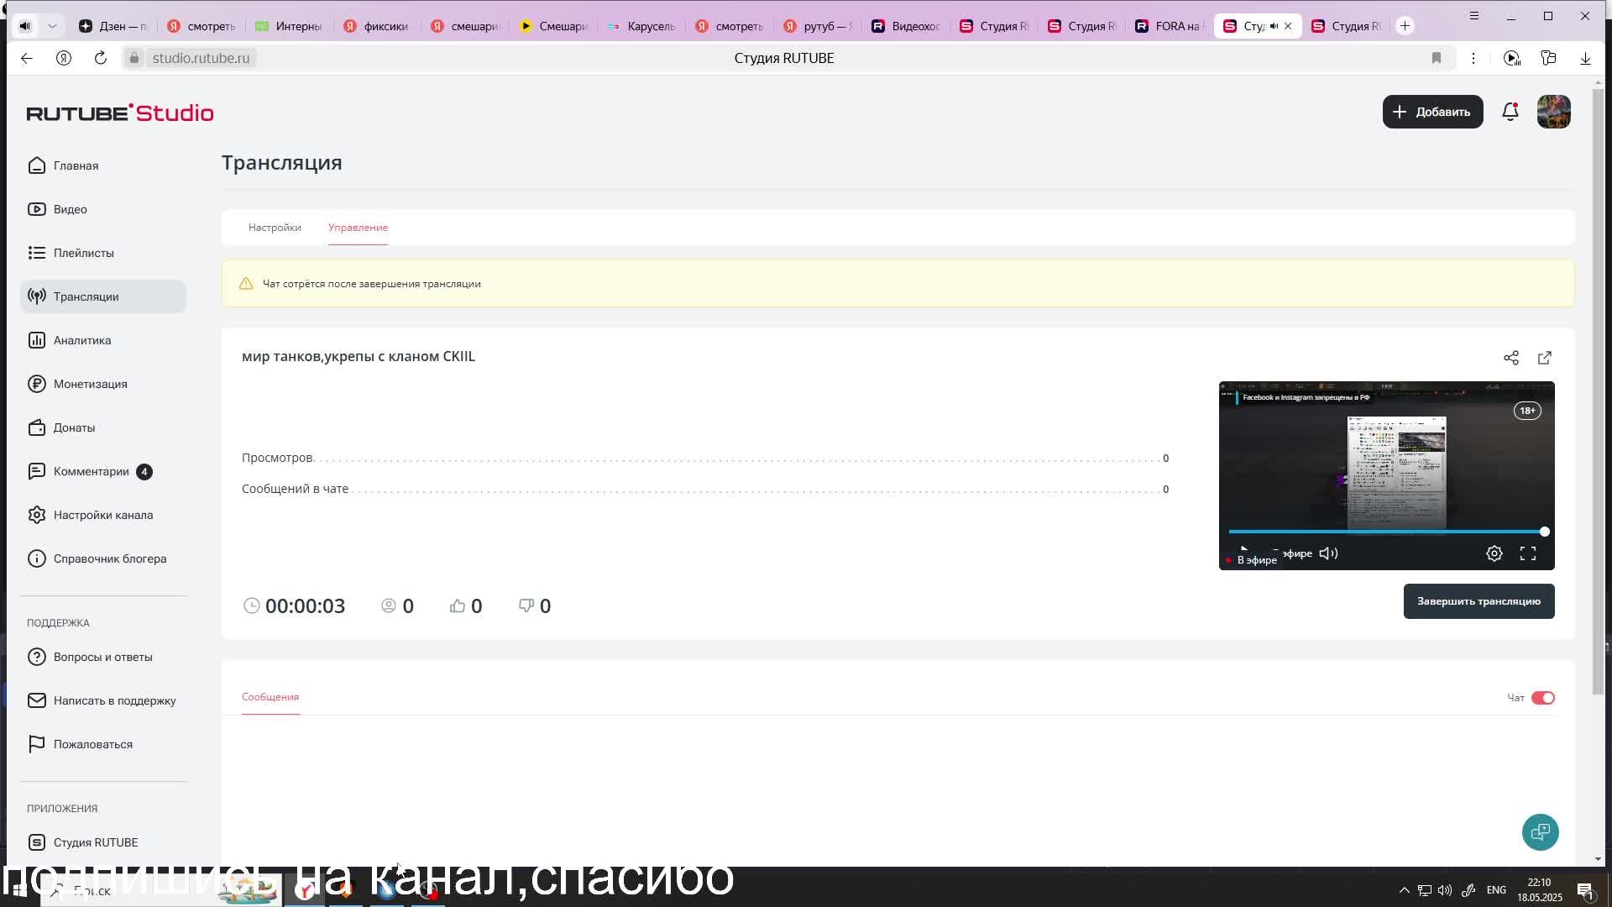The width and height of the screenshot is (1612, 907).
Task: Open stream in new window icon
Action: click(1544, 358)
